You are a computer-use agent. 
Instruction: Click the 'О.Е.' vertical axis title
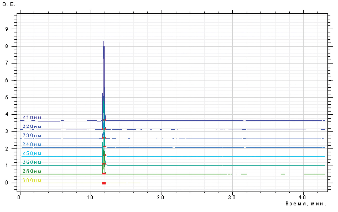[9, 5]
